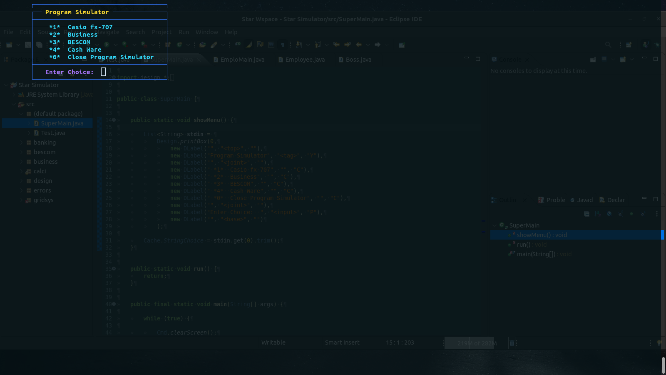The image size is (666, 375).
Task: Toggle Hide Static Members in the Outline
Action: coord(620,214)
